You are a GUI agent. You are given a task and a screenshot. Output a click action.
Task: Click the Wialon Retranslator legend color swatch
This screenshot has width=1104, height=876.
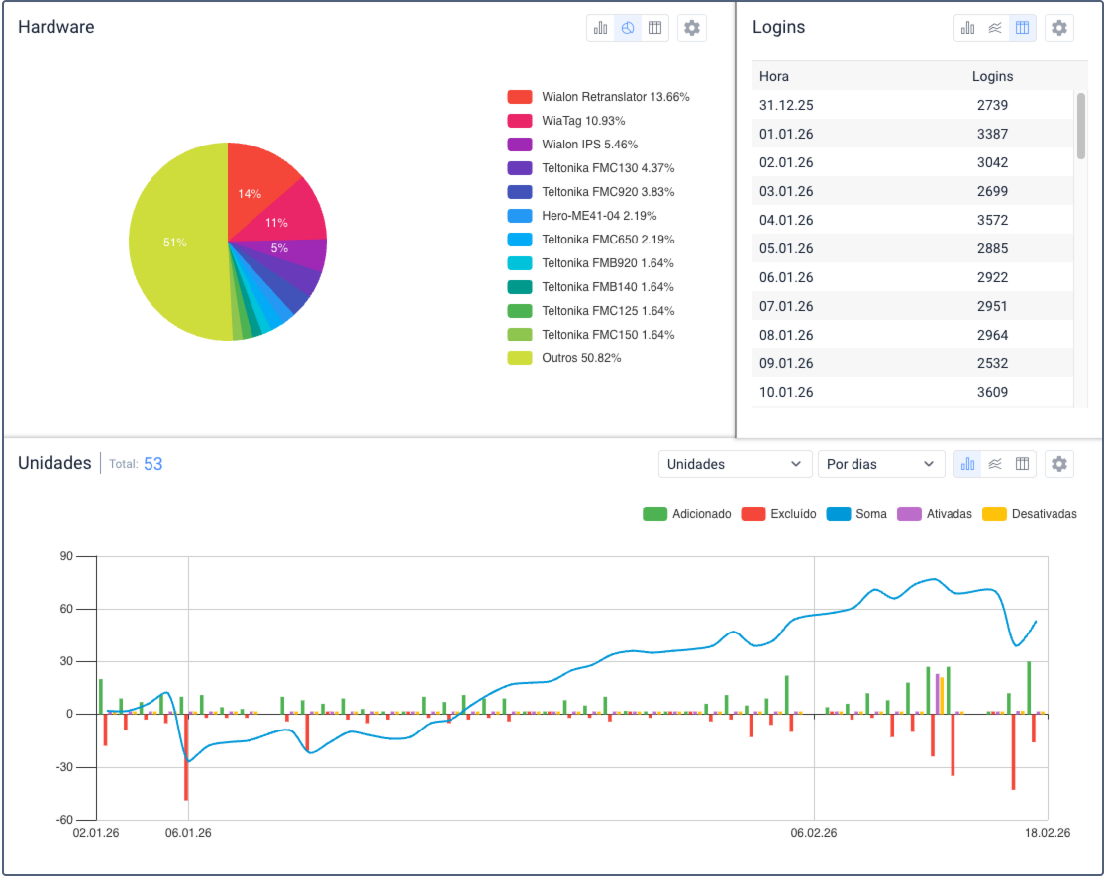(520, 97)
